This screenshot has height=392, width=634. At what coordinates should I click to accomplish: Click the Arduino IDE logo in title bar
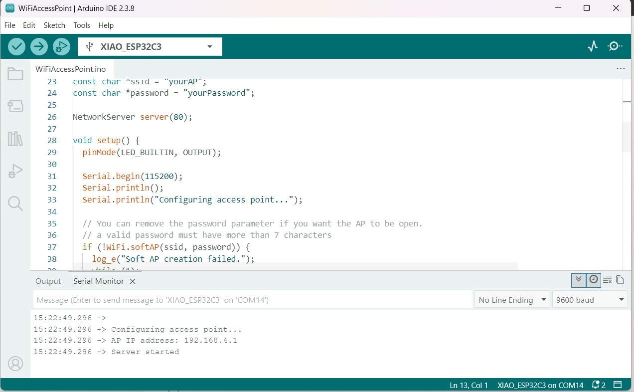pyautogui.click(x=10, y=8)
